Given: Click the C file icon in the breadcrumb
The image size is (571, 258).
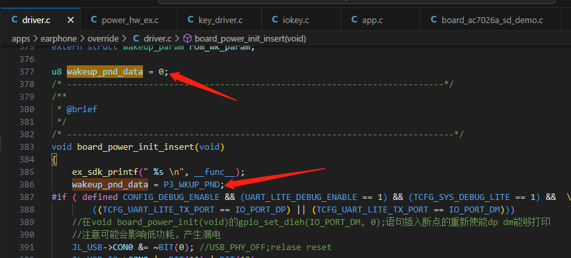Looking at the screenshot, I should click(x=136, y=38).
